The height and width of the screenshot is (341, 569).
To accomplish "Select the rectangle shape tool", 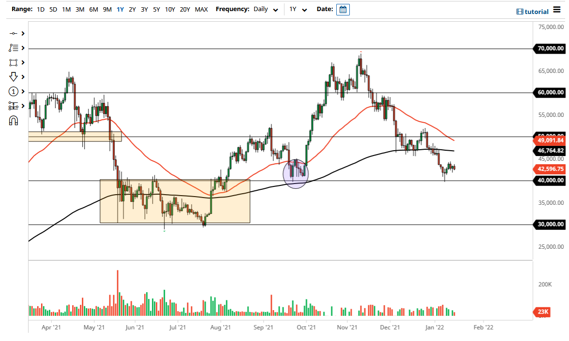I will pos(14,62).
